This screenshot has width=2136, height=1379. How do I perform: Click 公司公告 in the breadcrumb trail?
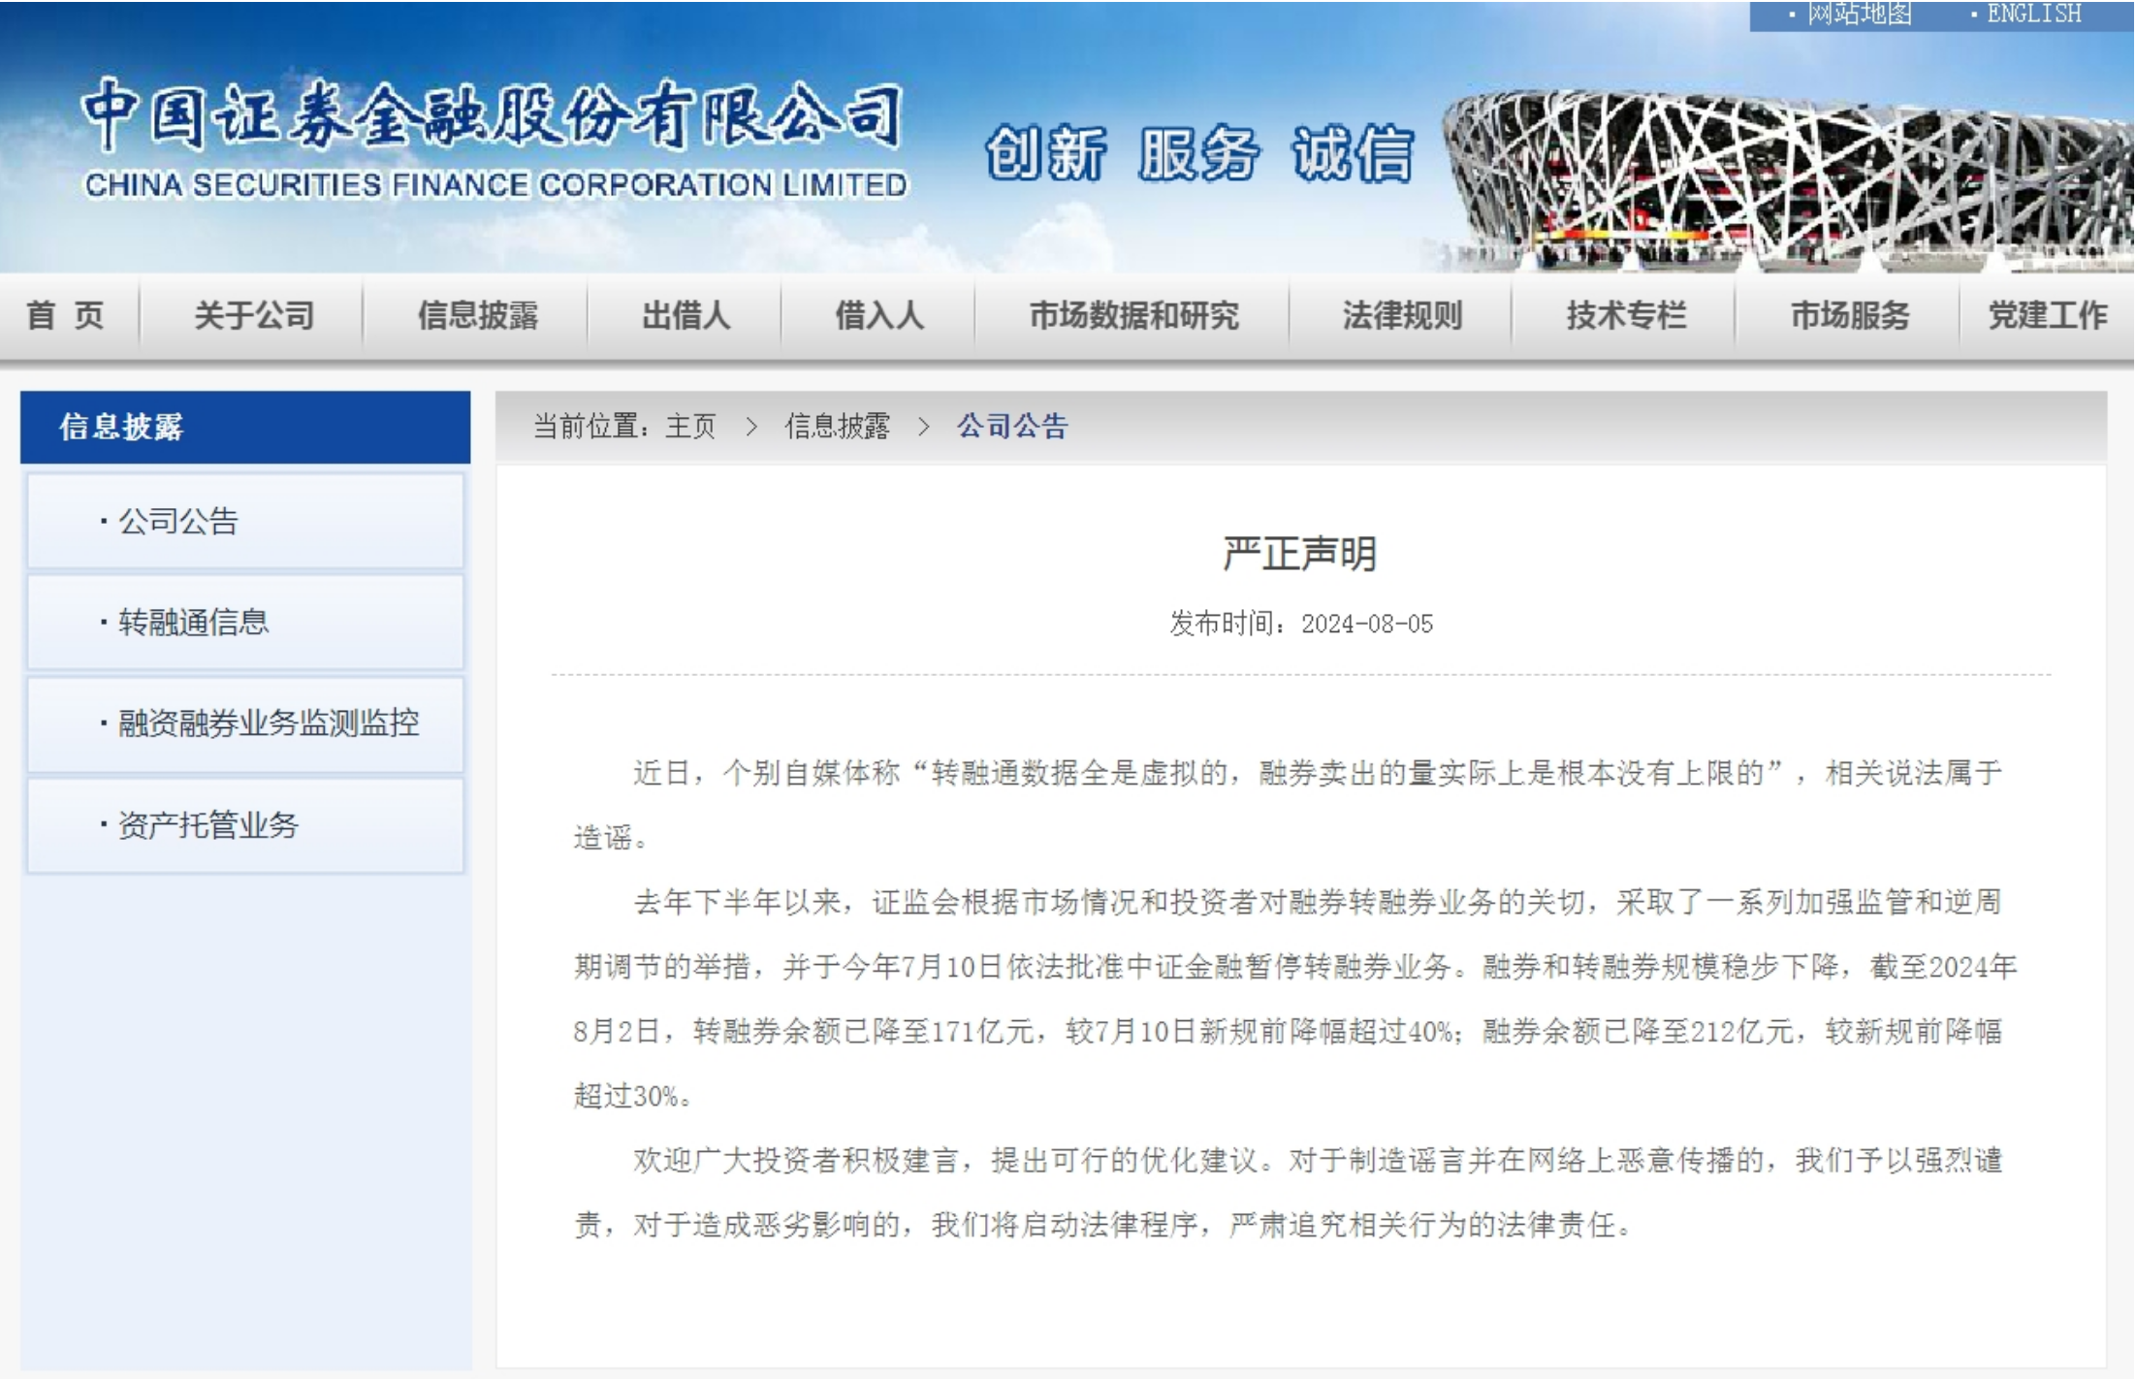[1012, 426]
